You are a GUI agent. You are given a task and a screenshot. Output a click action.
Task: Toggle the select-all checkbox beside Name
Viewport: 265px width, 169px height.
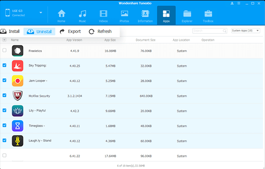(4, 40)
